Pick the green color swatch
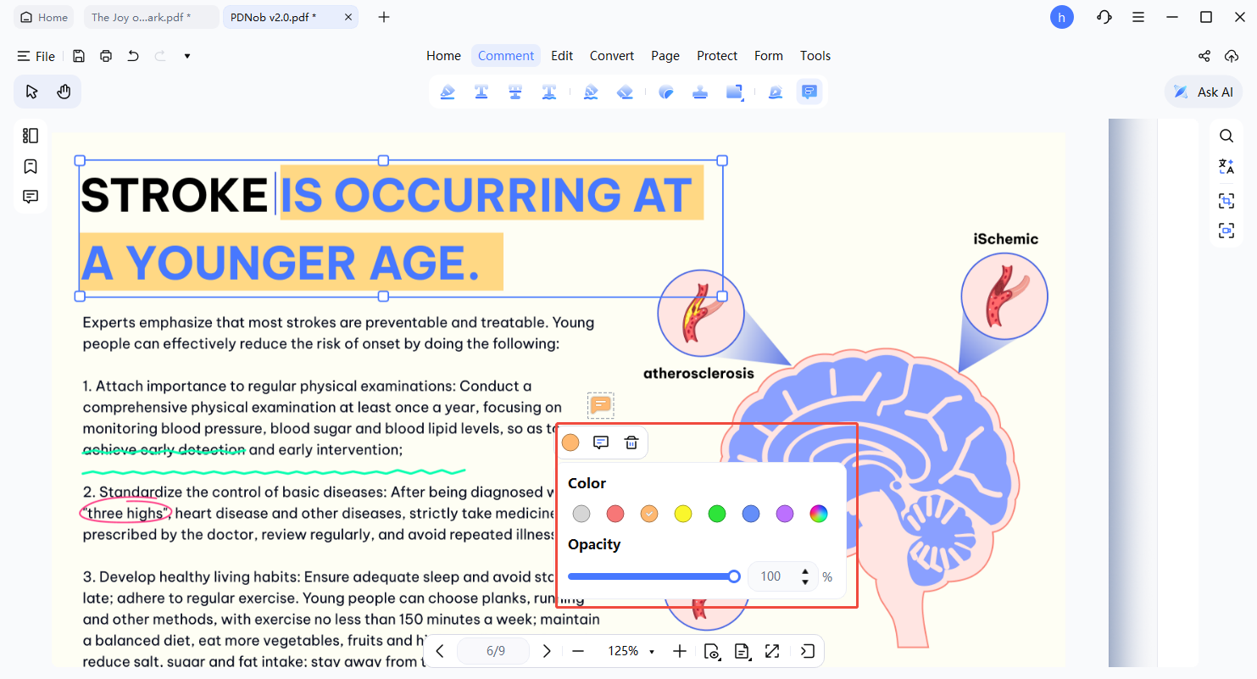1257x679 pixels. [x=717, y=514]
